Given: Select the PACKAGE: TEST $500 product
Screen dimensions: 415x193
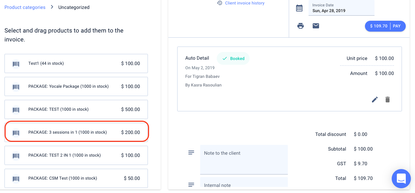Looking at the screenshot, I should [76, 109].
